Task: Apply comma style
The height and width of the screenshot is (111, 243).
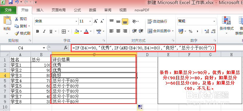Action: coord(197,31)
